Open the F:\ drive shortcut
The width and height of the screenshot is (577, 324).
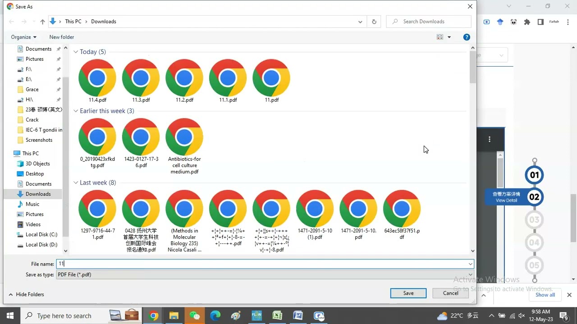pyautogui.click(x=28, y=69)
